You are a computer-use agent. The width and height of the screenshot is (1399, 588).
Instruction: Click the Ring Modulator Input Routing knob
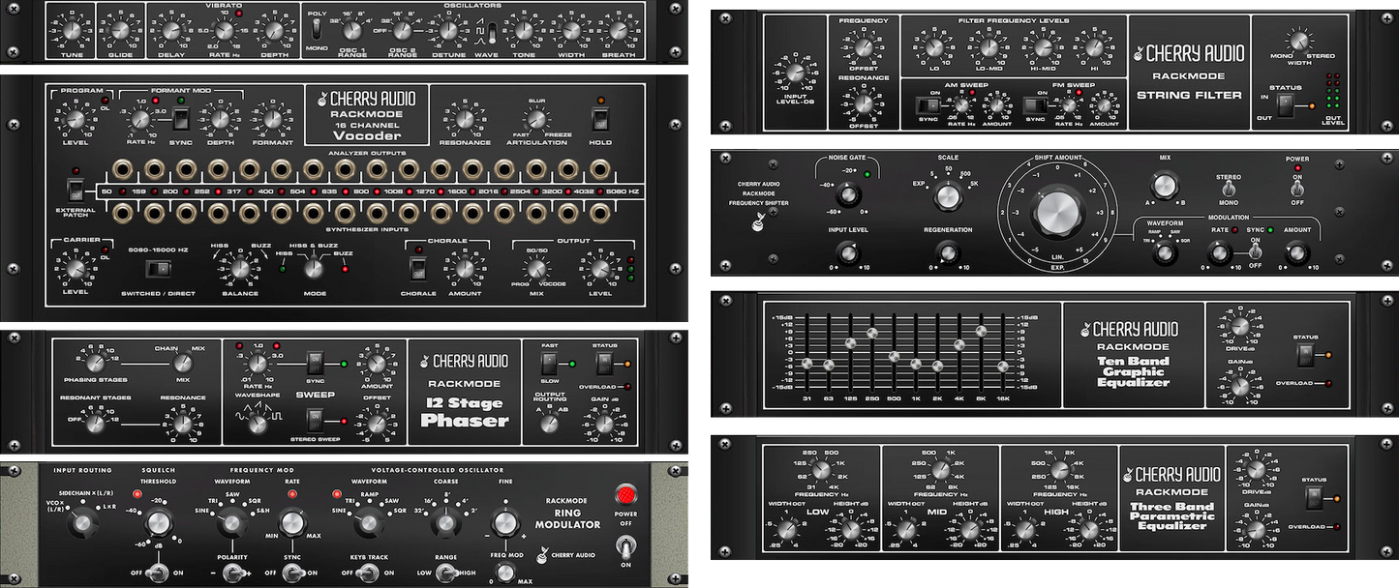pyautogui.click(x=84, y=522)
